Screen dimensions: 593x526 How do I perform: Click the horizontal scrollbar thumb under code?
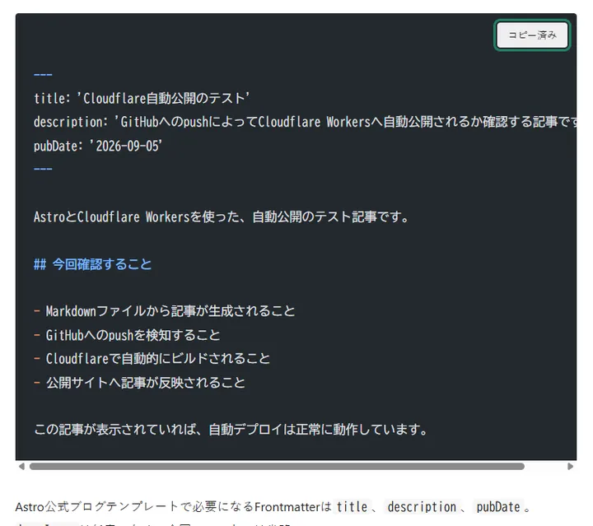coord(277,466)
